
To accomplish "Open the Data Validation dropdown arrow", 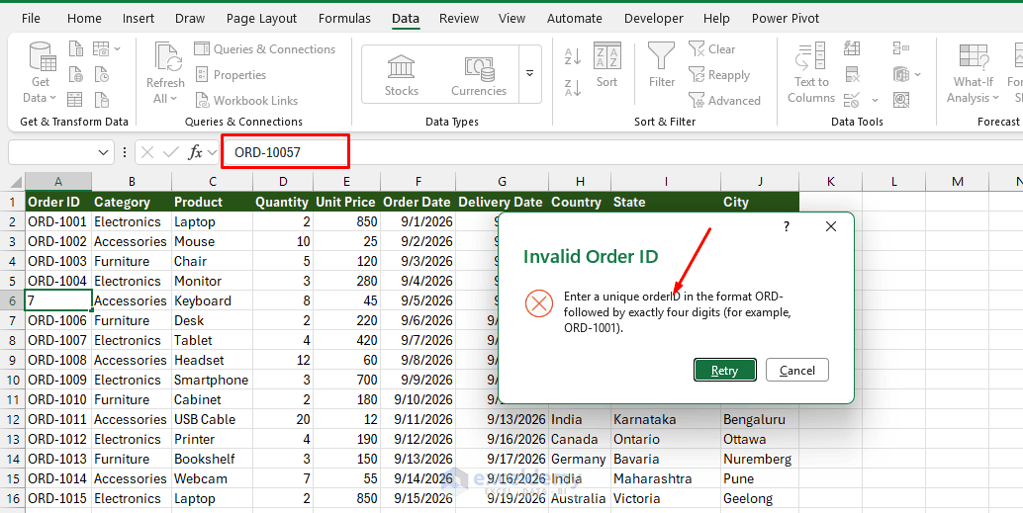I will (875, 101).
